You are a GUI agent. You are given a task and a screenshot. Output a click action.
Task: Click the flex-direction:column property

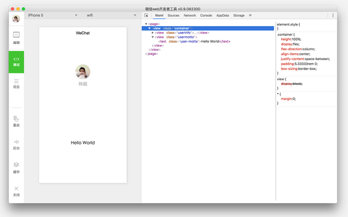point(298,49)
